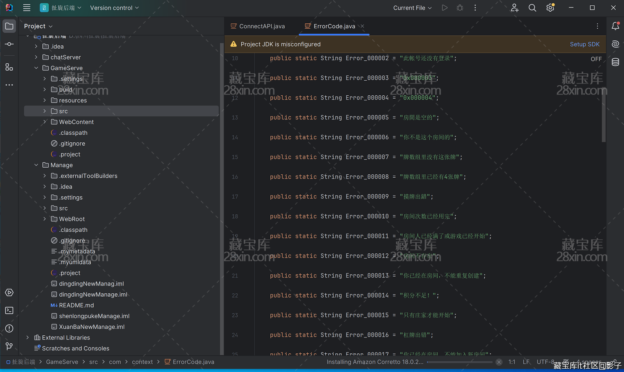Open the AI Assistant spiral icon

(x=615, y=44)
